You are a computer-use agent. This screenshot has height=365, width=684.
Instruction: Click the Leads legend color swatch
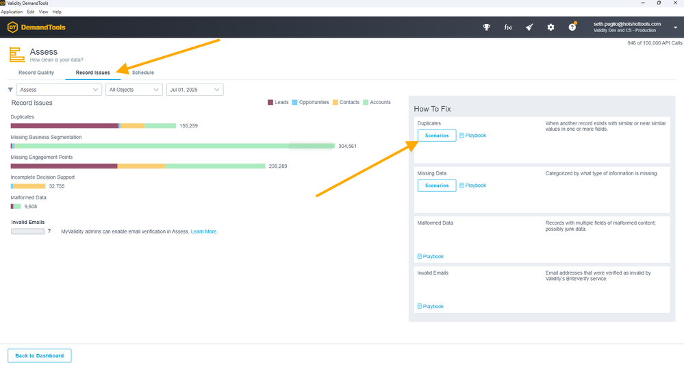tap(270, 103)
